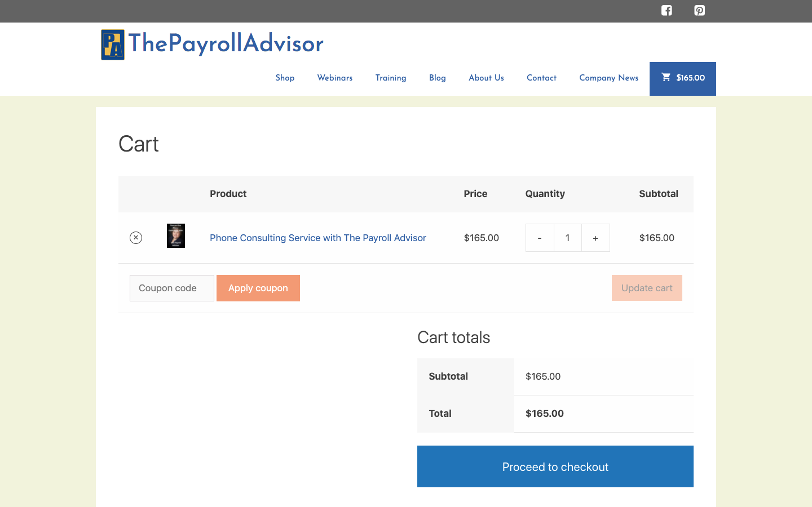Screen dimensions: 812x507
Task: Click the Quantity column header
Action: coord(545,194)
